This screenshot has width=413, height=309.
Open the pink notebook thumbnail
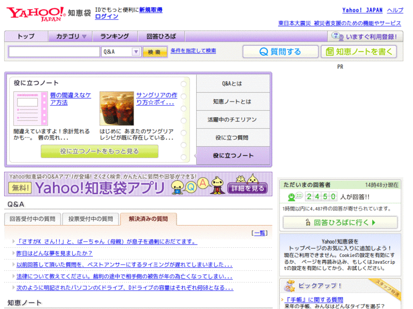pyautogui.click(x=30, y=108)
